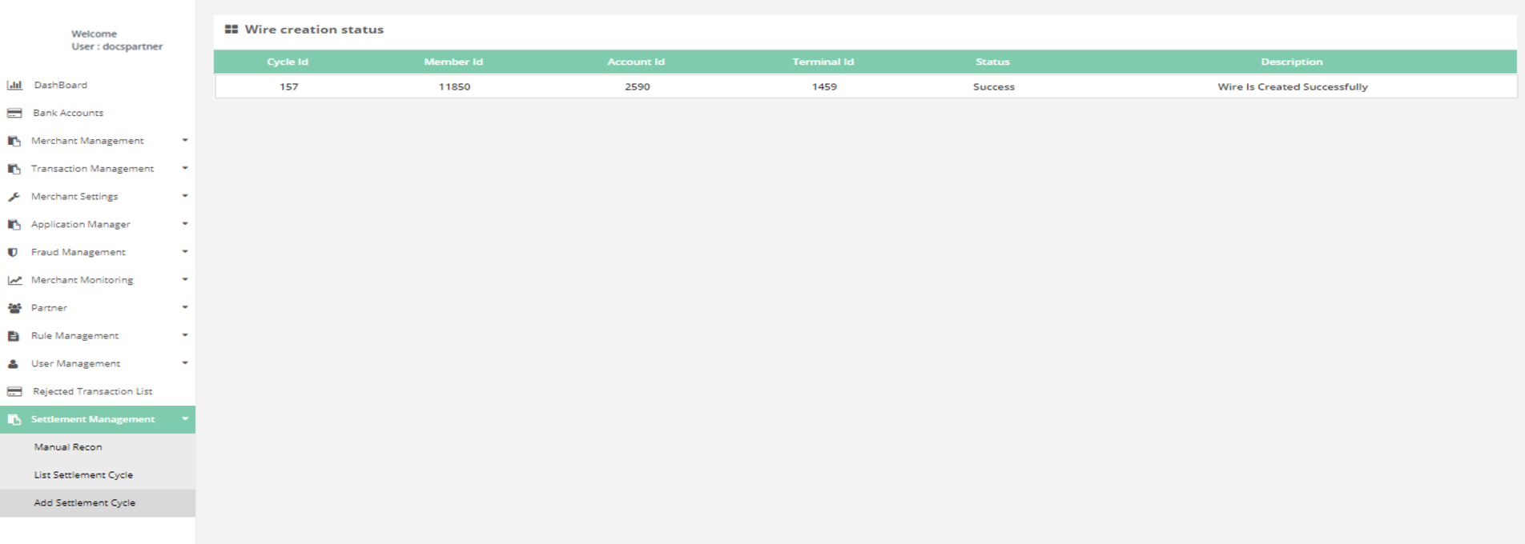Expand the Application Manager dropdown arrow
The height and width of the screenshot is (544, 1525).
[x=185, y=224]
